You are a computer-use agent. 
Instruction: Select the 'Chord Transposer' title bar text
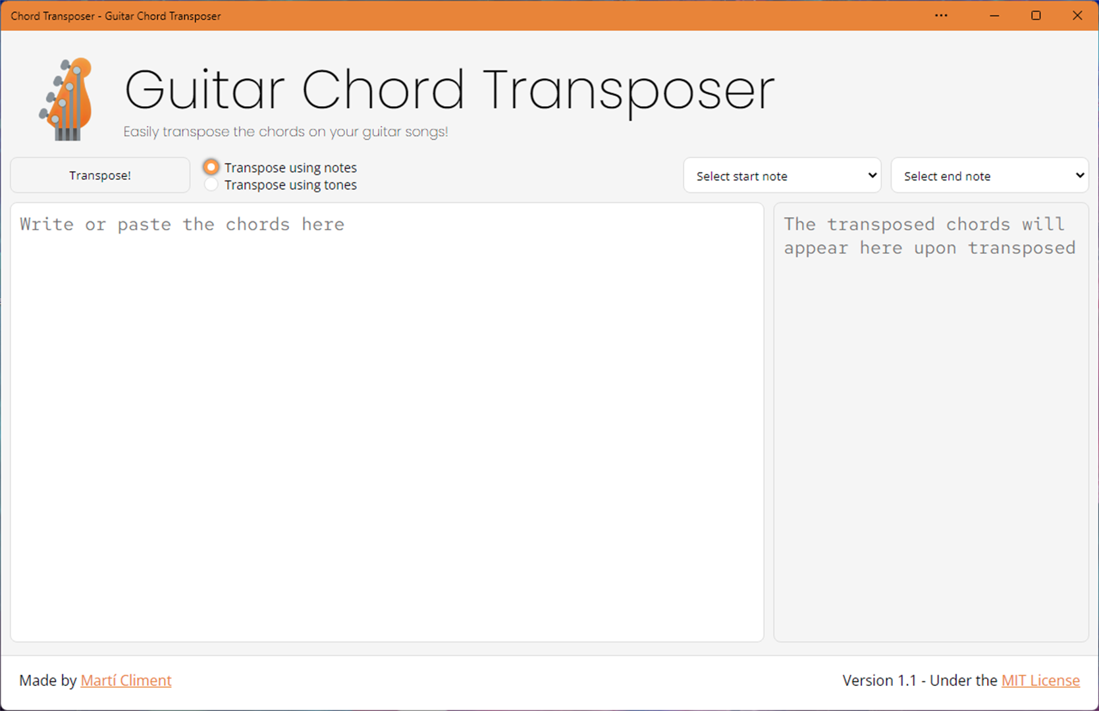[115, 15]
